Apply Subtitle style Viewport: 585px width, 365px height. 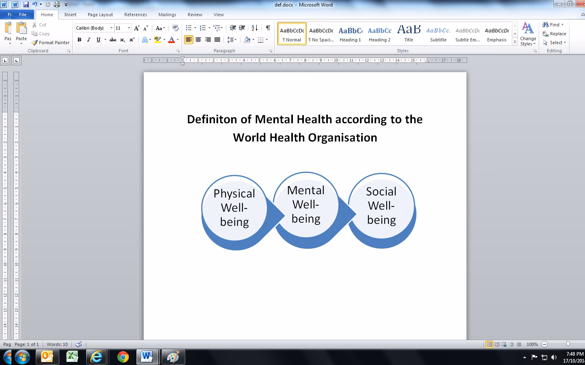(x=438, y=34)
